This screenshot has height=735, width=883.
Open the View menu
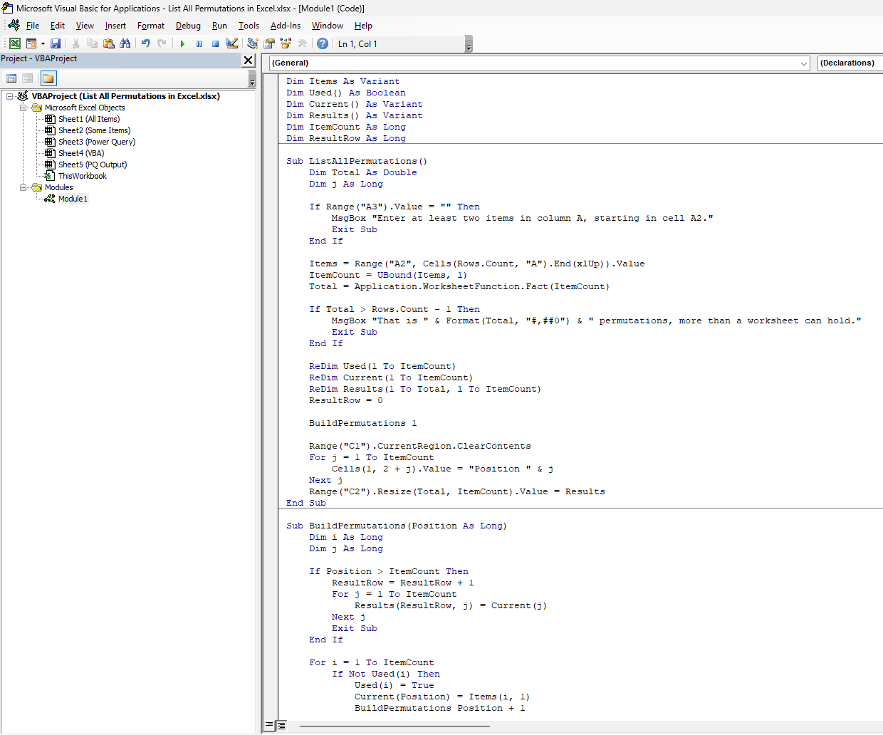tap(85, 26)
